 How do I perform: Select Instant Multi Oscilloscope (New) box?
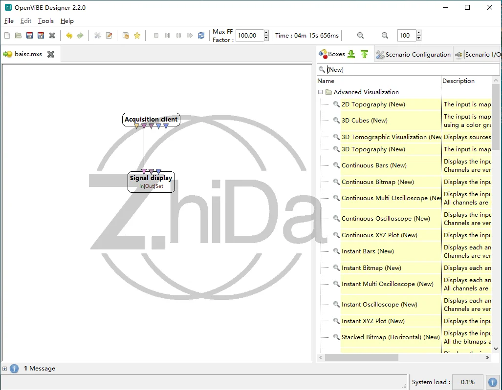[x=388, y=284]
